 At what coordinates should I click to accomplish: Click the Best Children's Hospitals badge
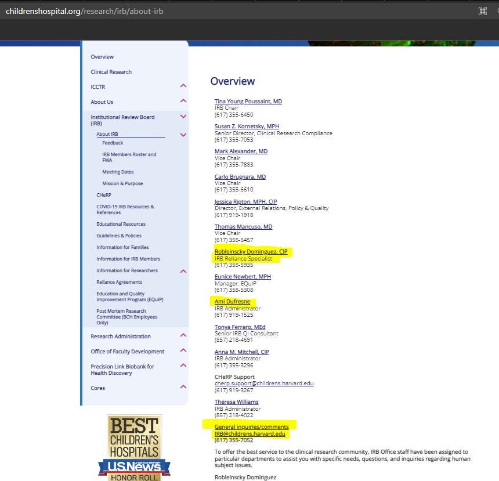click(134, 447)
